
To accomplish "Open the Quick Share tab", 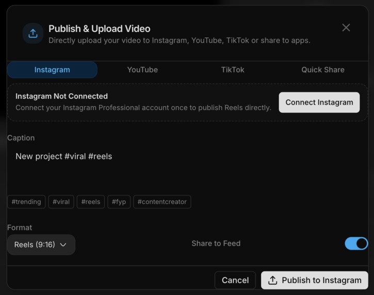I will [x=323, y=70].
